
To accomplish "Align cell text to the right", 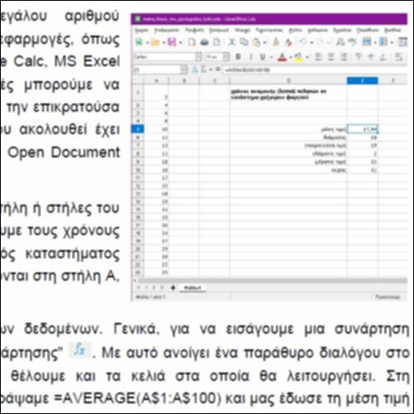I will 344,57.
